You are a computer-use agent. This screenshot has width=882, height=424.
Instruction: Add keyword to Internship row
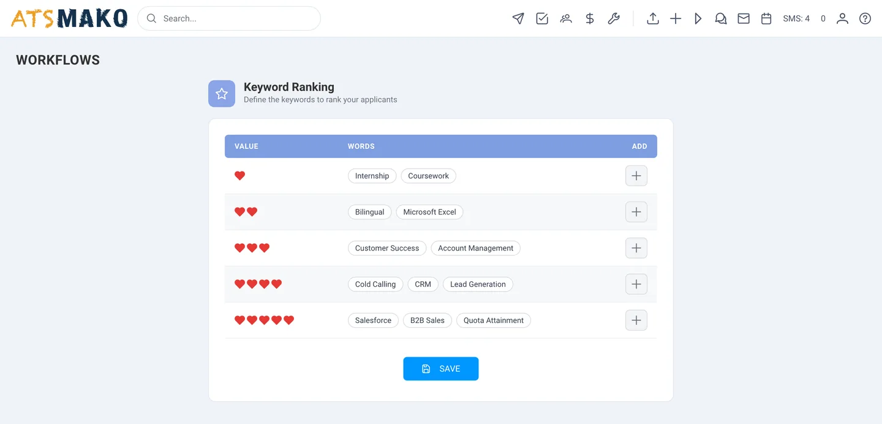[x=636, y=176]
